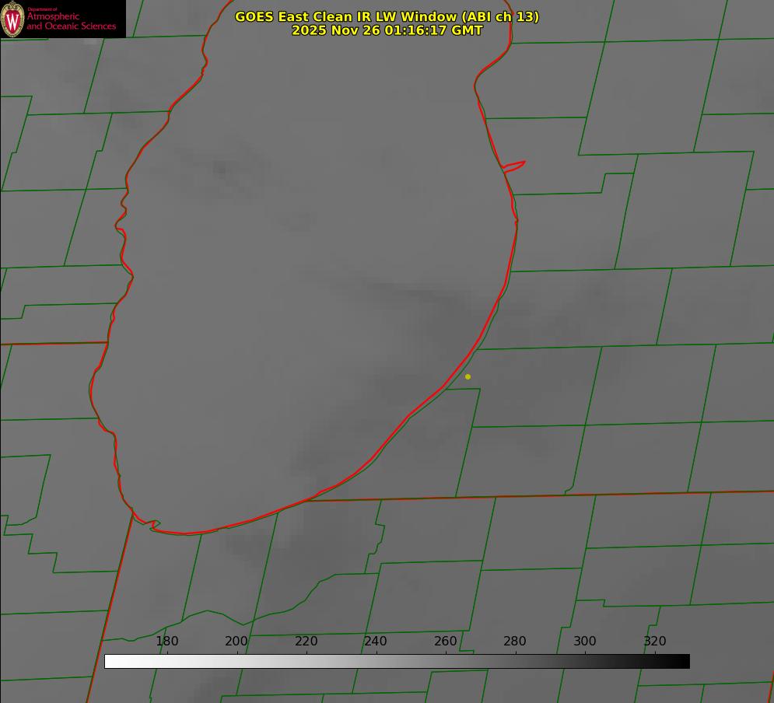Click the UW Atmospheric and Oceanic Sciences logo
774x703 pixels.
pyautogui.click(x=63, y=19)
